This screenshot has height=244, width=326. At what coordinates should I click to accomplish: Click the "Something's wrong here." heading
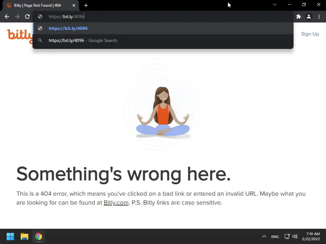[x=124, y=174]
